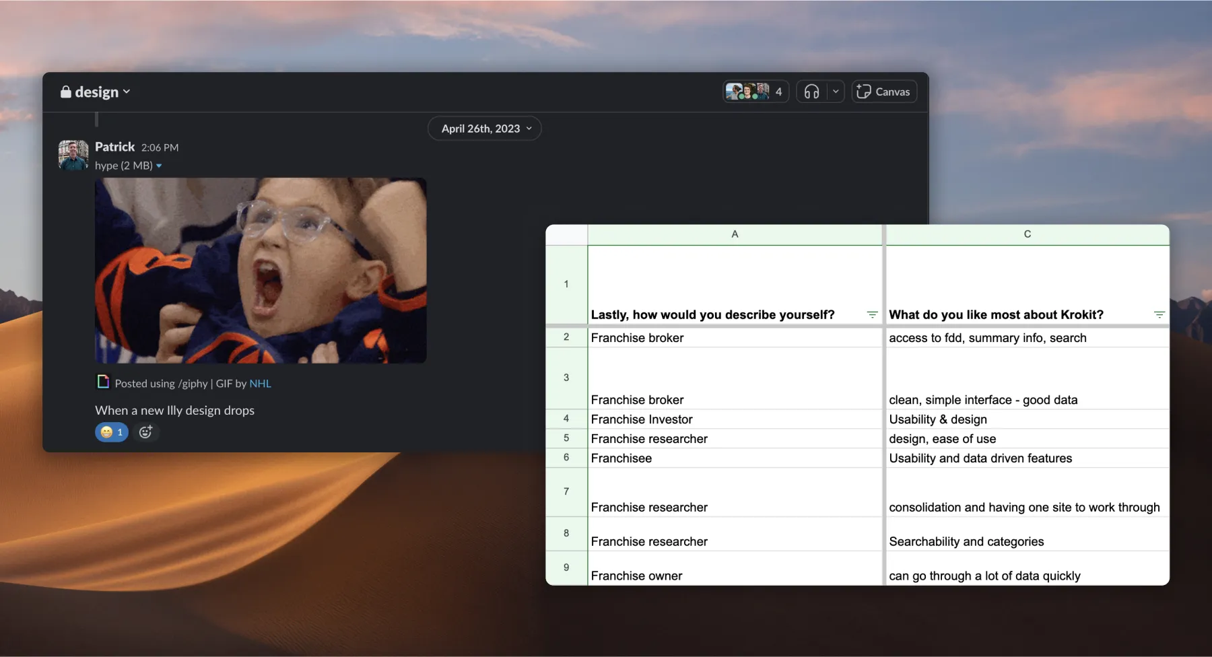Select row 1 header in spreadsheet
The height and width of the screenshot is (657, 1212).
(x=566, y=284)
